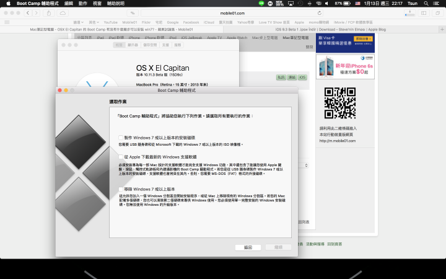Open the memory usage MEM indicator
446x279 pixels.
tap(280, 4)
